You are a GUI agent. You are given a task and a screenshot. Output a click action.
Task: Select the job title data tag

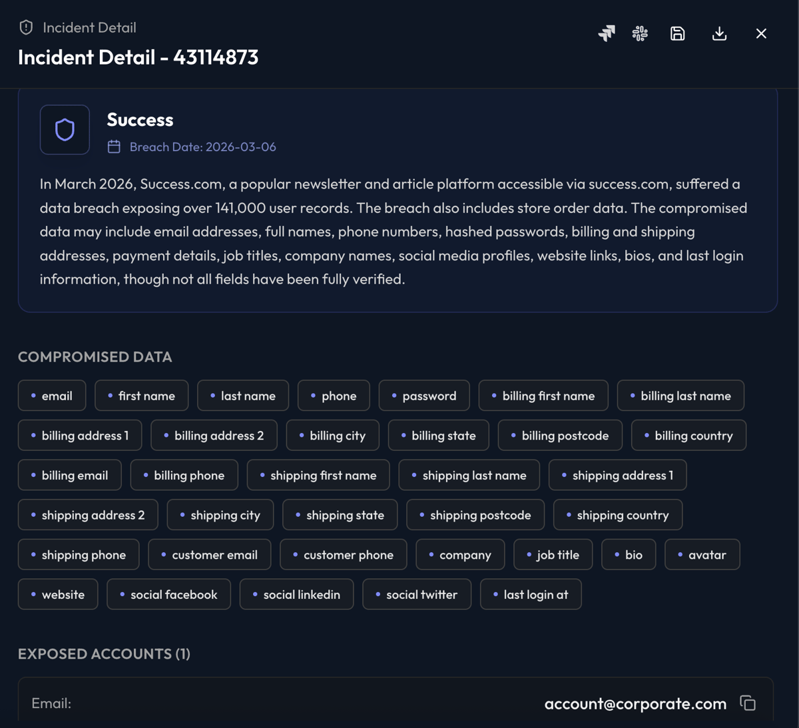[x=553, y=554]
